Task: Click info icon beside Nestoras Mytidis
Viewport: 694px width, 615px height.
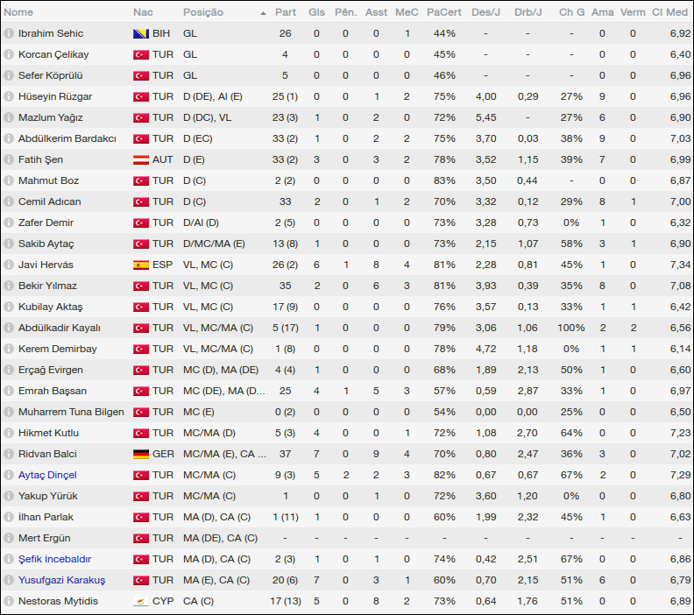Action: 9,601
